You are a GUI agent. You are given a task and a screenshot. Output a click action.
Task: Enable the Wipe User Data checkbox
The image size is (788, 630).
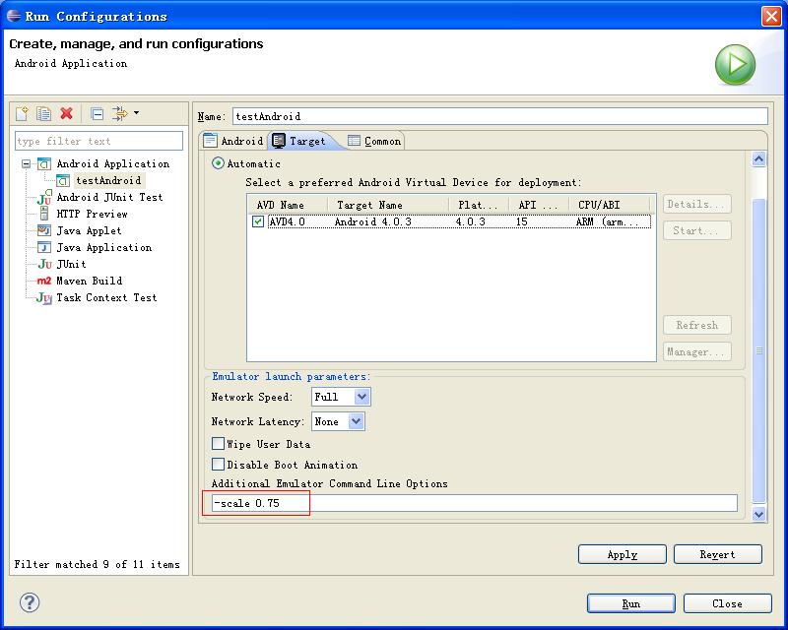coord(218,444)
